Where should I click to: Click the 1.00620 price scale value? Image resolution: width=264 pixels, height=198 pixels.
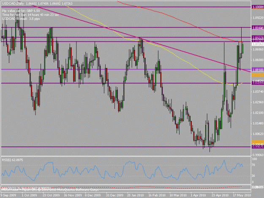tap(258, 134)
